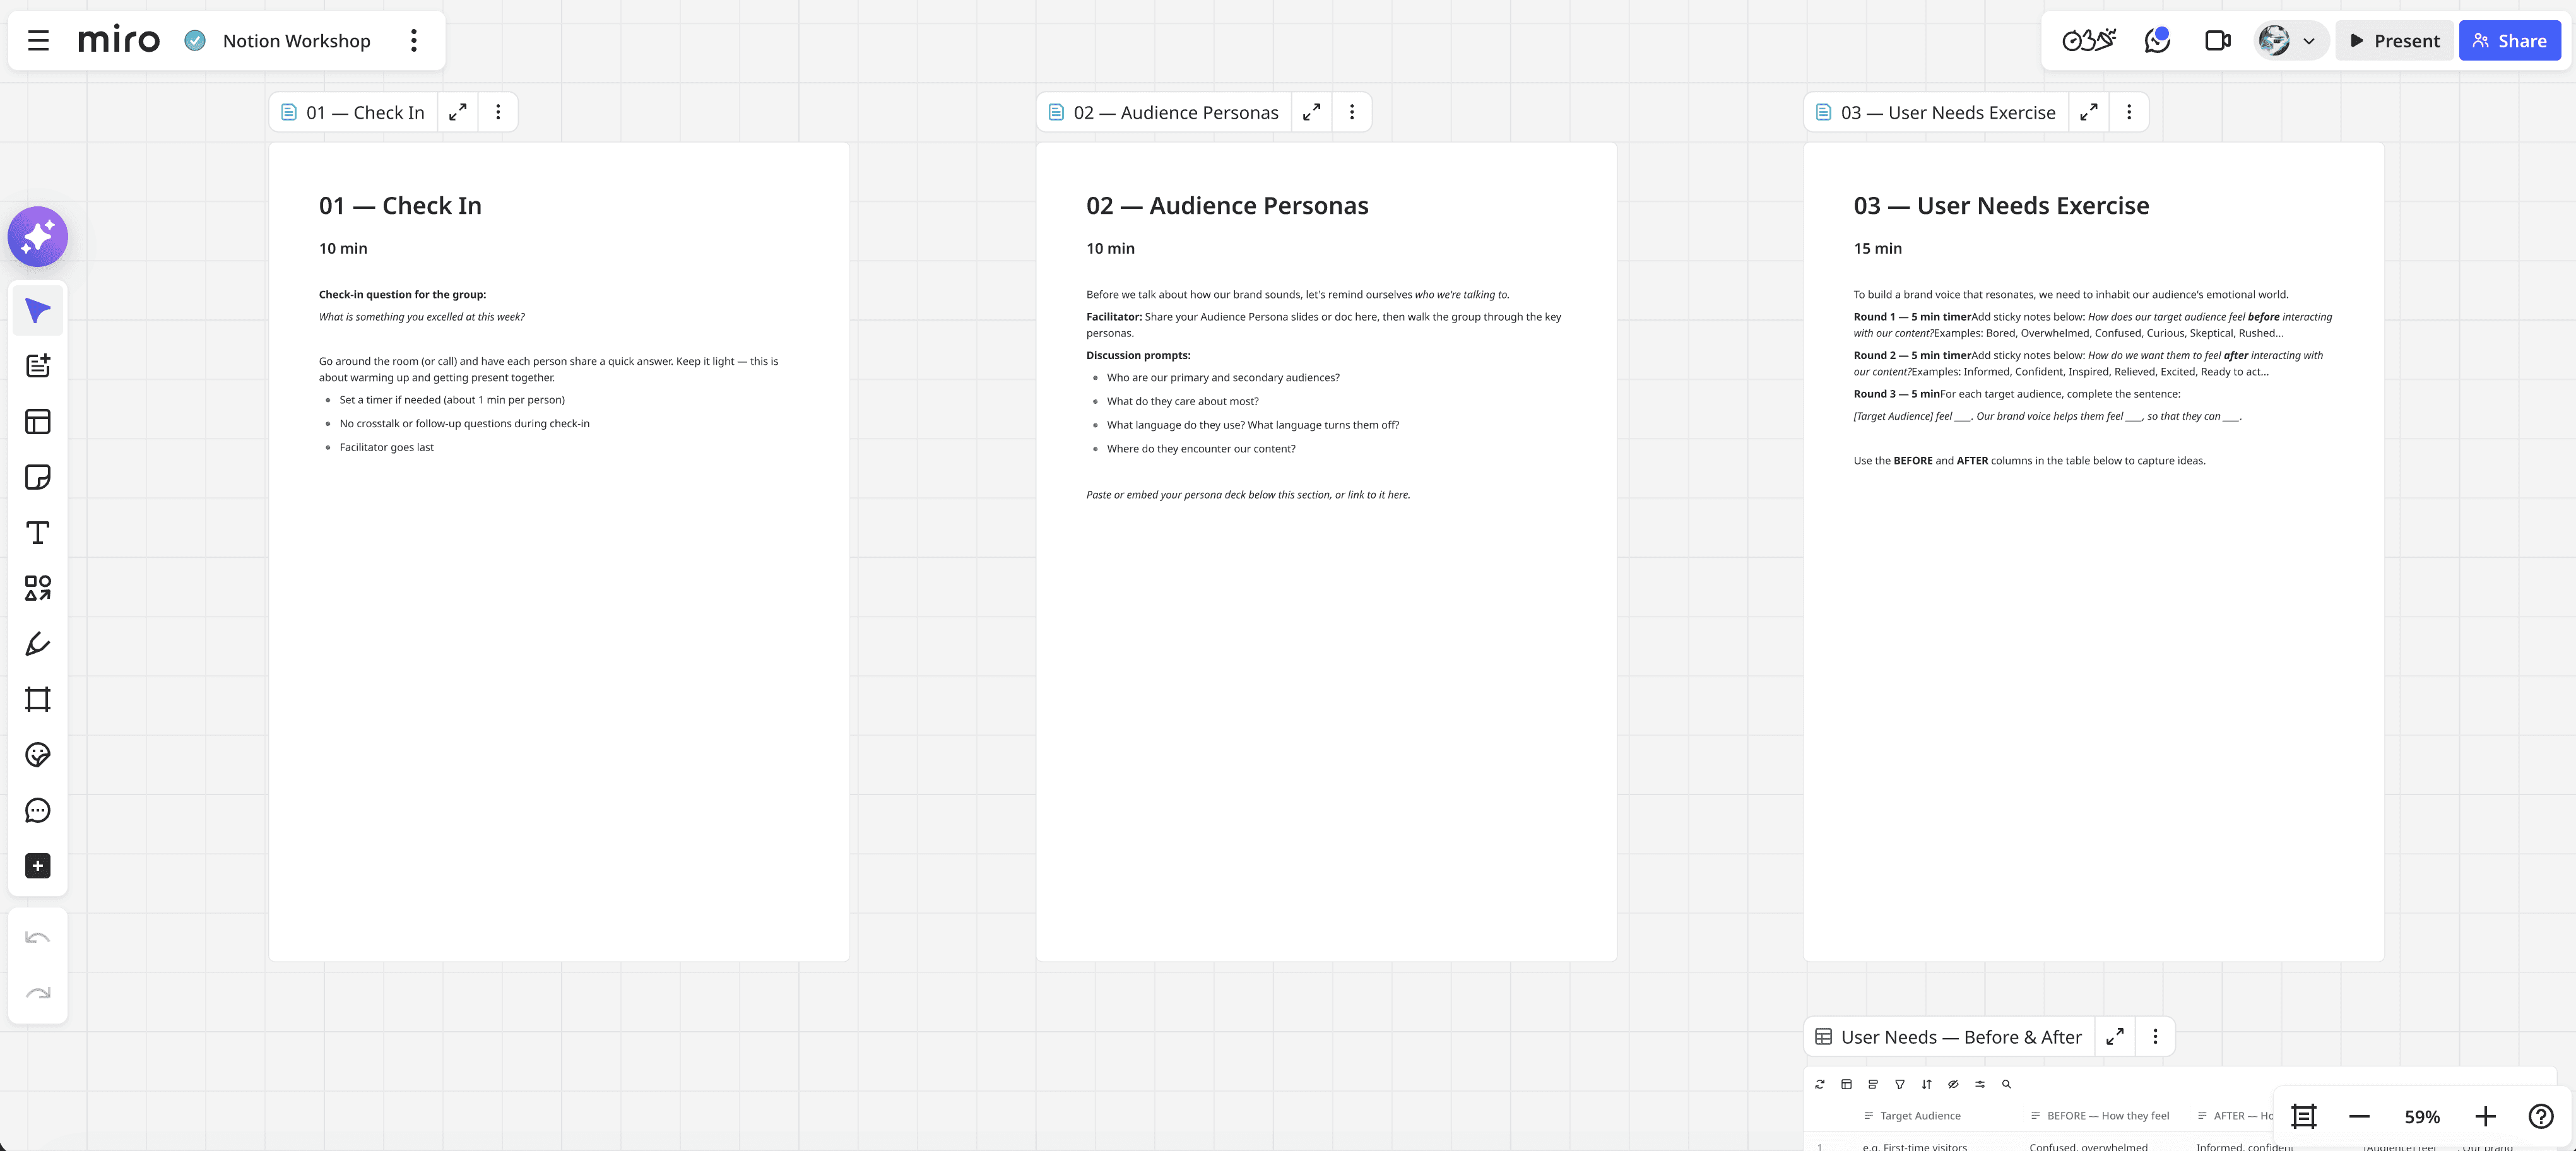Open the main hamburger menu
The width and height of the screenshot is (2576, 1151).
38,41
